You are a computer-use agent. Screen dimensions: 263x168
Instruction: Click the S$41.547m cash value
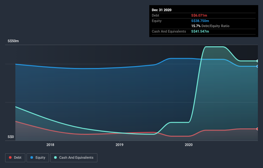tap(200, 31)
